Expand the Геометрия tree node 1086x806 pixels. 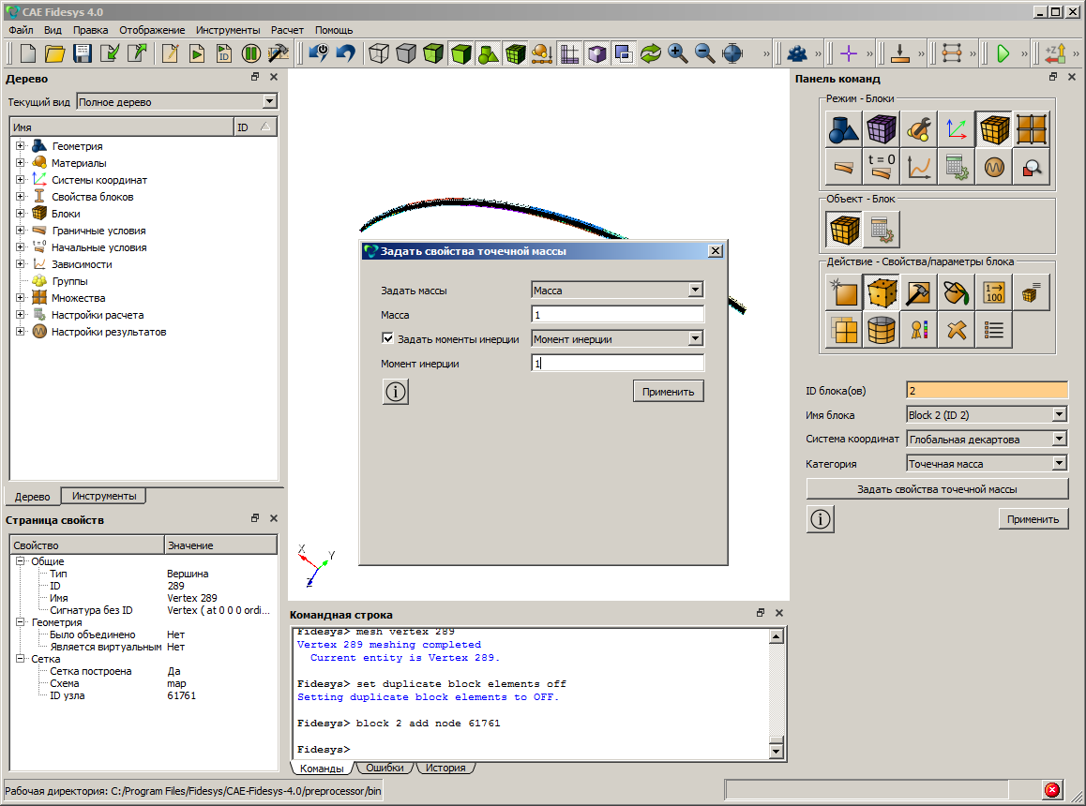pos(21,146)
